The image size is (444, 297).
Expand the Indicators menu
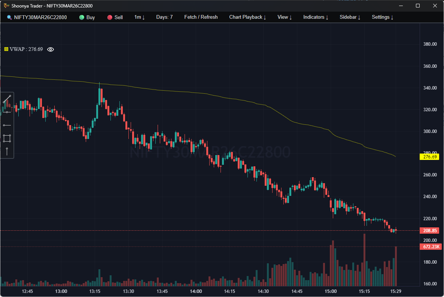(315, 17)
